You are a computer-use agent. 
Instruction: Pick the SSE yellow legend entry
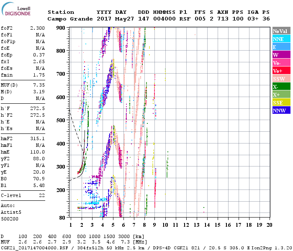click(x=281, y=102)
